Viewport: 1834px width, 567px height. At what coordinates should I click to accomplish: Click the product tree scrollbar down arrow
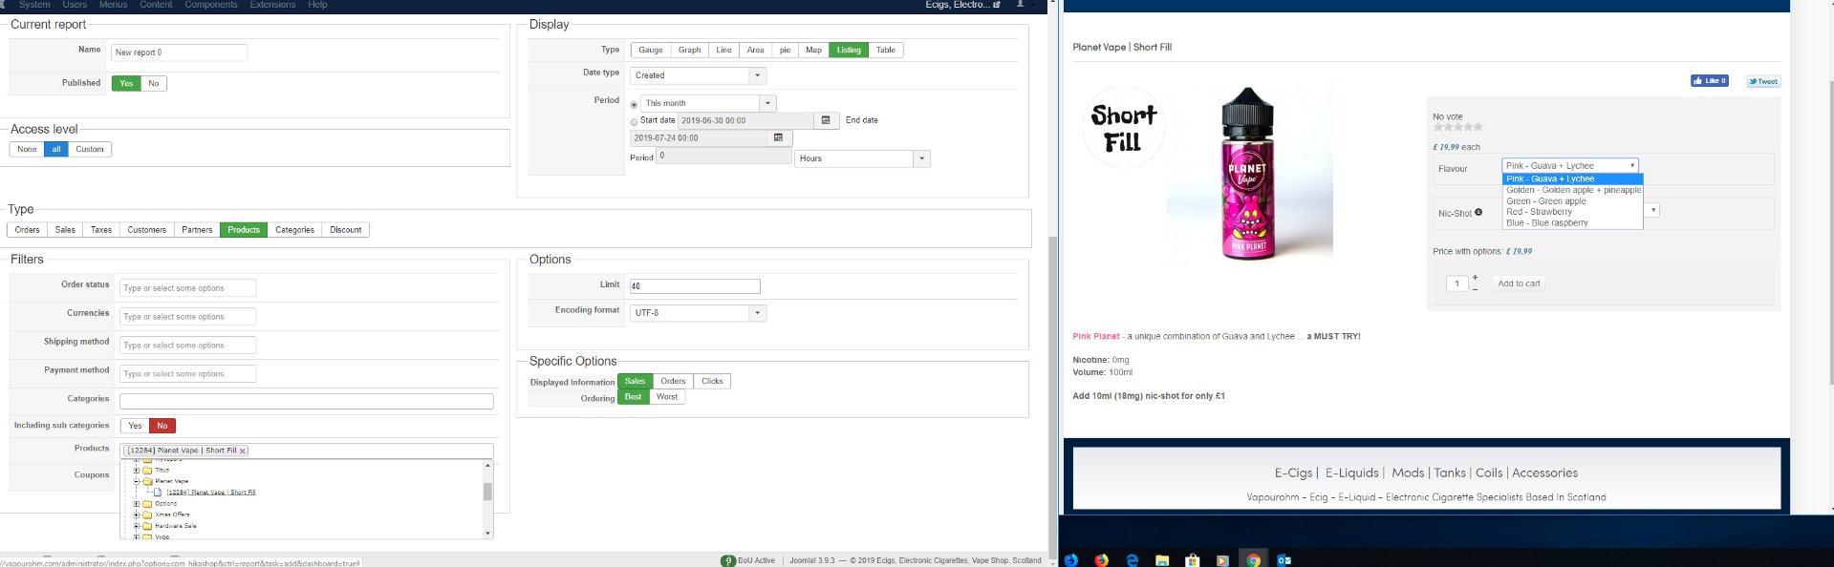click(x=487, y=533)
